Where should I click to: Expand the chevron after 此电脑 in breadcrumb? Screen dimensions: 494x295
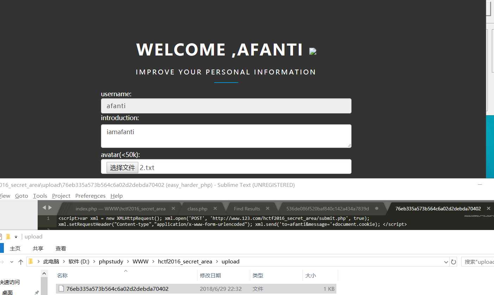pos(64,262)
